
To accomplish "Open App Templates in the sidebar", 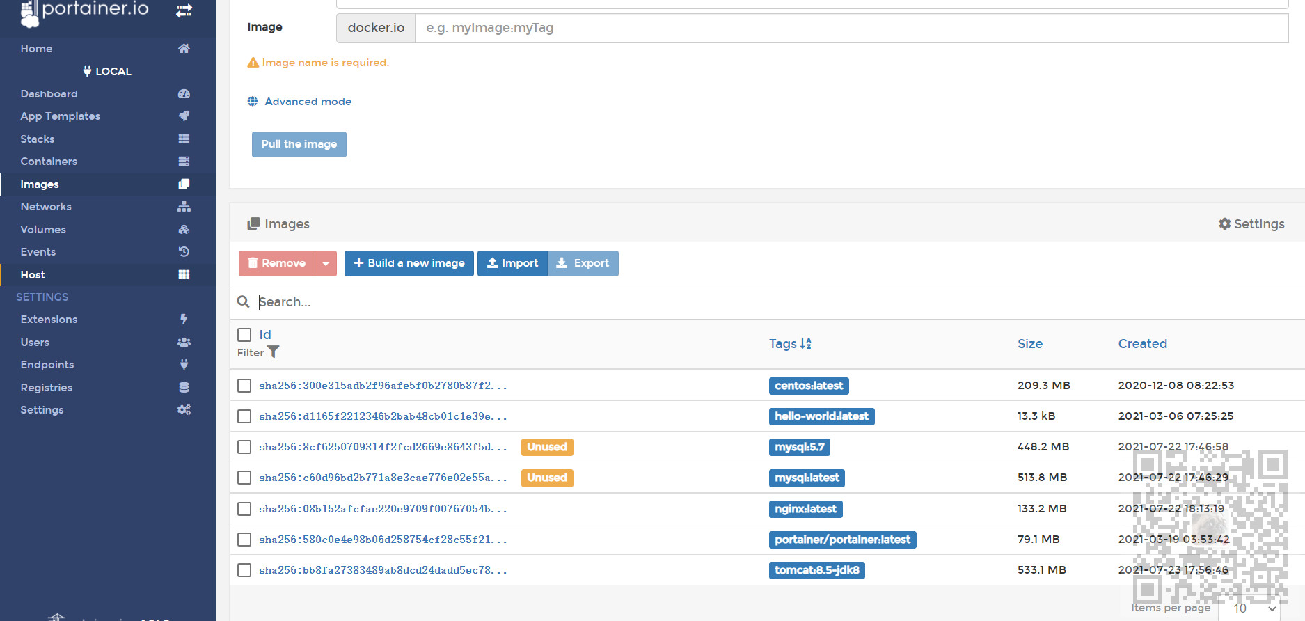I will coord(60,116).
